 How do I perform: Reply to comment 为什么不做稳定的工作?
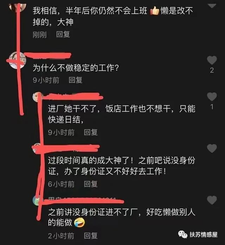point(76,80)
